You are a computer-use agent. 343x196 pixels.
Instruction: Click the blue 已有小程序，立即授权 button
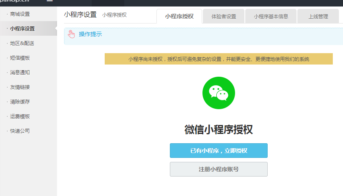pyautogui.click(x=219, y=151)
